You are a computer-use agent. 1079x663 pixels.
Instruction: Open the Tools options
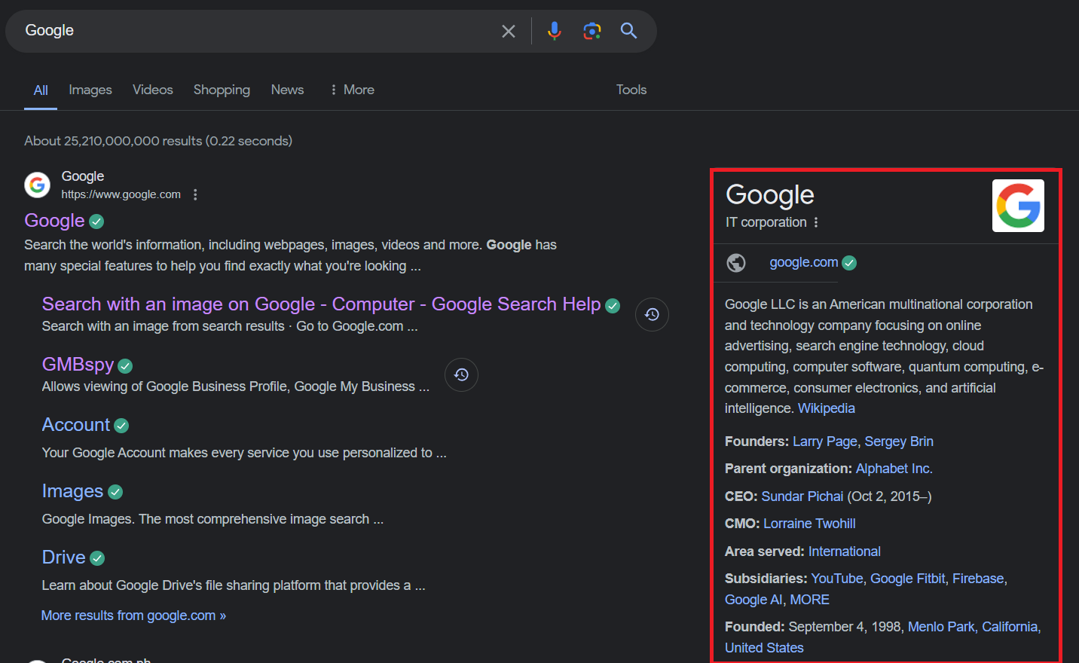tap(631, 90)
